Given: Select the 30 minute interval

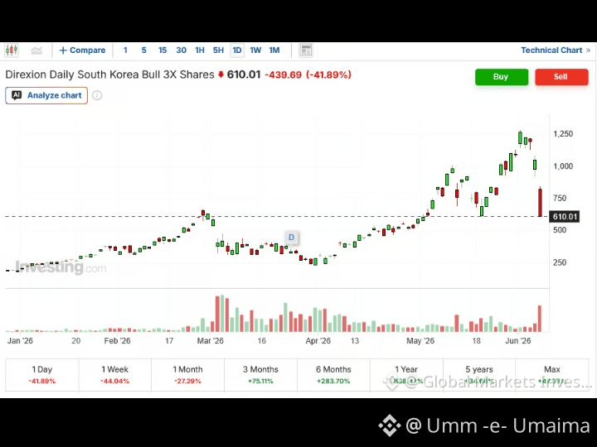Looking at the screenshot, I should click(x=182, y=50).
